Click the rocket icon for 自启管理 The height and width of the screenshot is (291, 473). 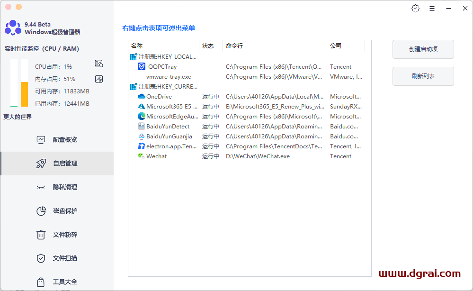tap(41, 164)
